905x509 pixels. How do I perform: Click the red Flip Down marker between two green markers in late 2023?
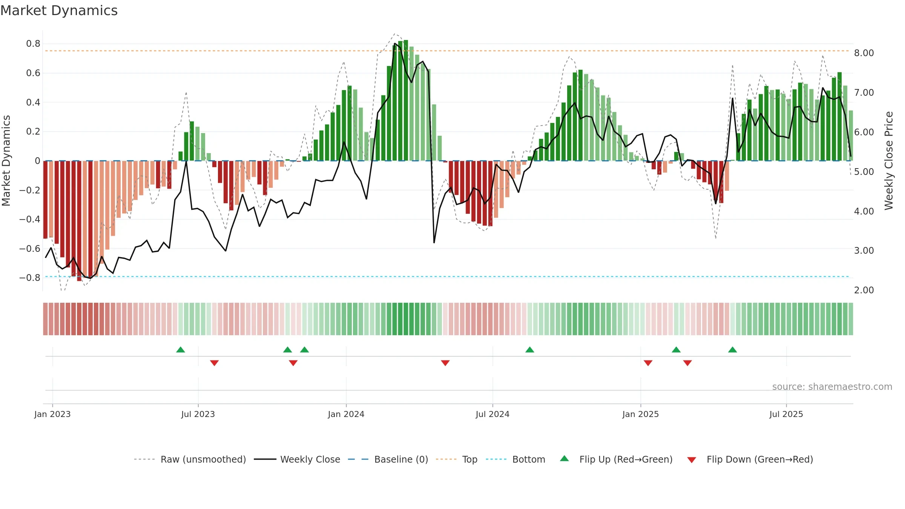pos(293,363)
